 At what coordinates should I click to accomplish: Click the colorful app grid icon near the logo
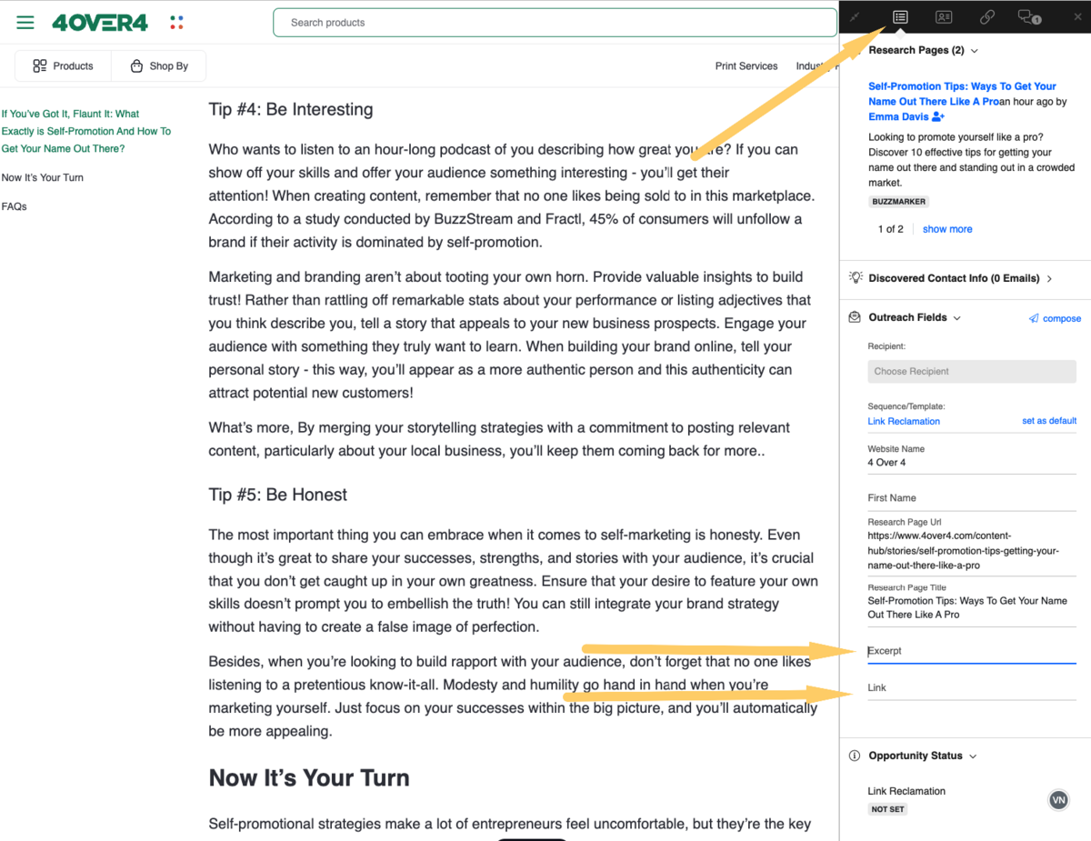pyautogui.click(x=176, y=21)
